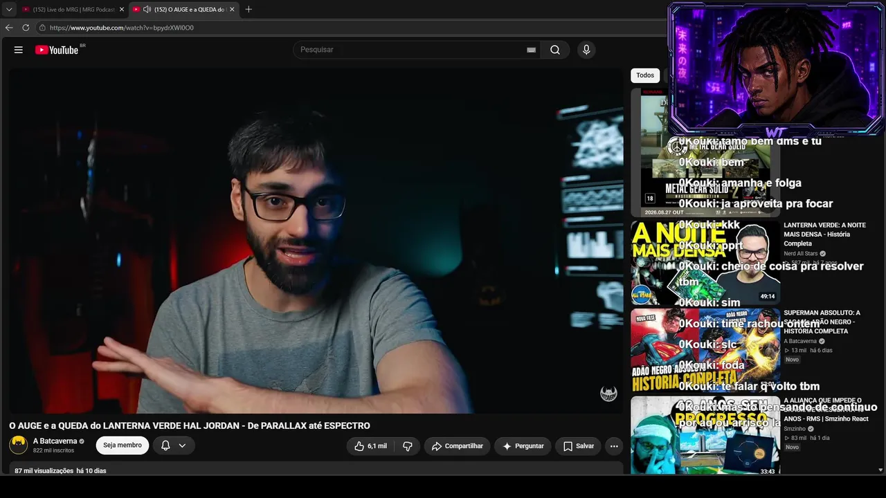Open the YouTube guide hamburger menu
This screenshot has width=886, height=498.
tap(19, 50)
